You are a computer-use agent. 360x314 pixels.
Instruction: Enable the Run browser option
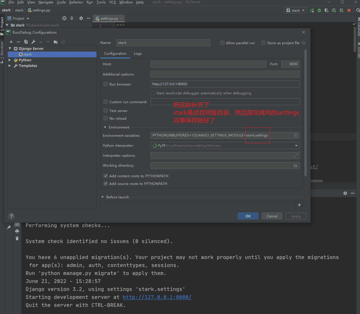[106, 84]
